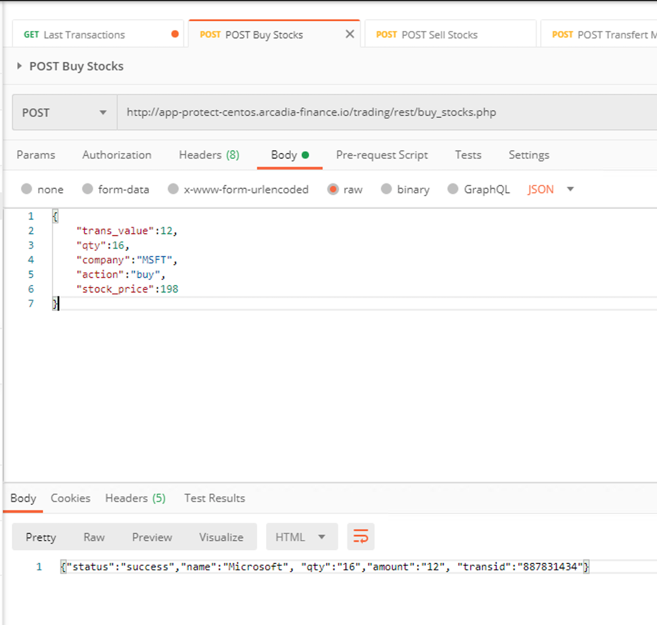The height and width of the screenshot is (625, 657).
Task: Open the Authorization tab
Action: [116, 154]
